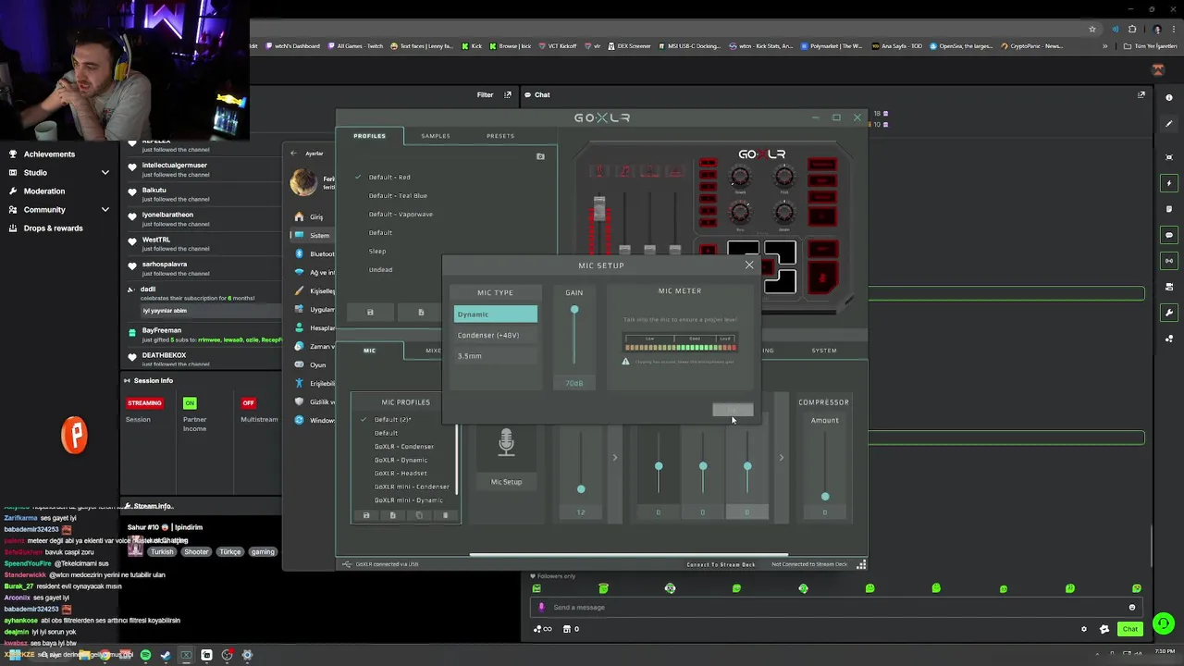The image size is (1184, 666).
Task: Delete the mic profile trash icon
Action: 445,515
